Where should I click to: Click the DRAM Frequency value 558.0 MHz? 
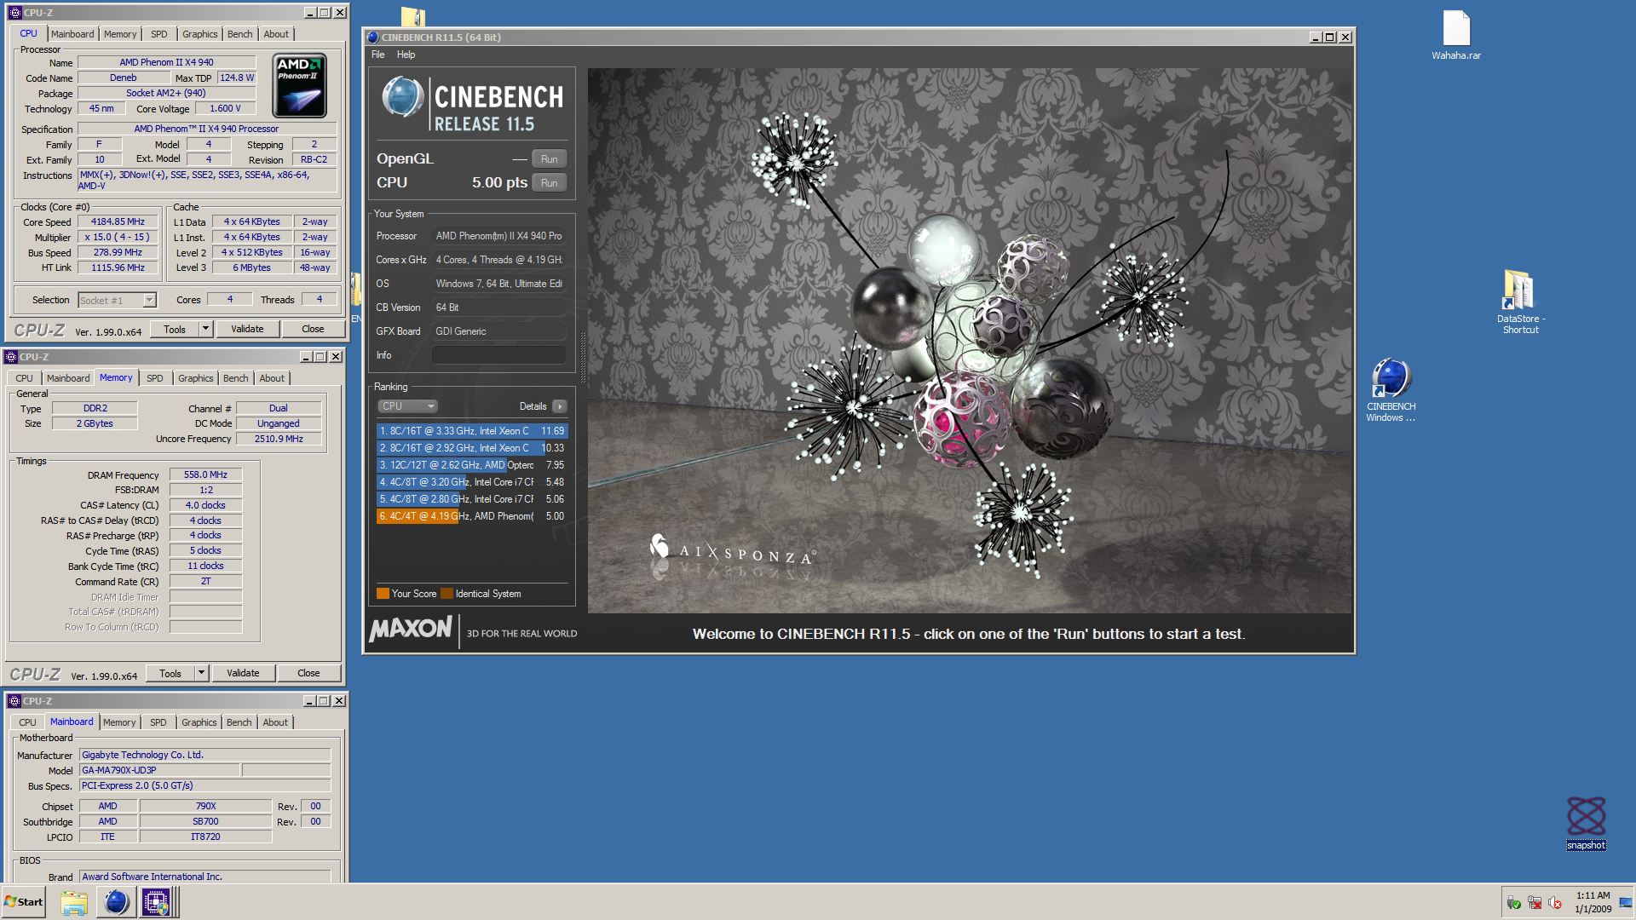tap(206, 474)
